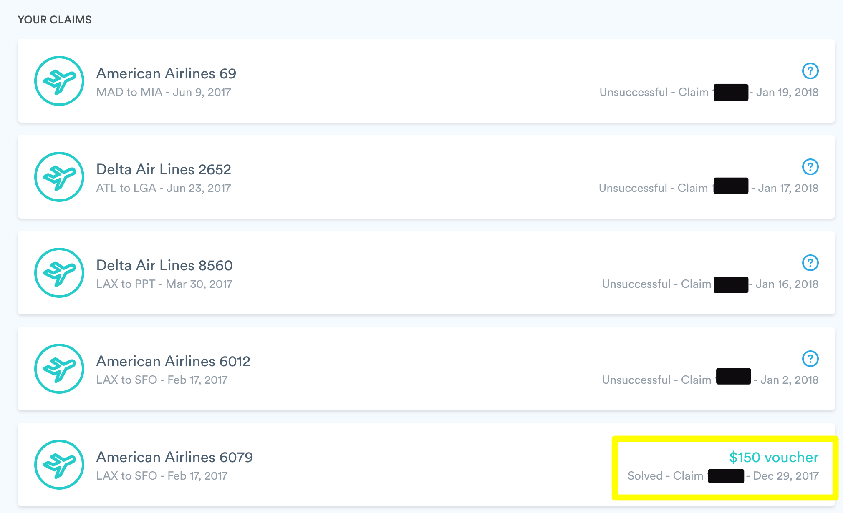Open help icon on American Airlines 69 claim
Viewport: 843px width, 513px height.
[810, 71]
